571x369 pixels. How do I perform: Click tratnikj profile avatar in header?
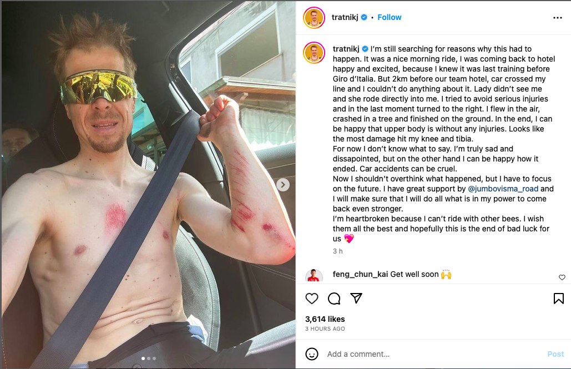coord(314,18)
